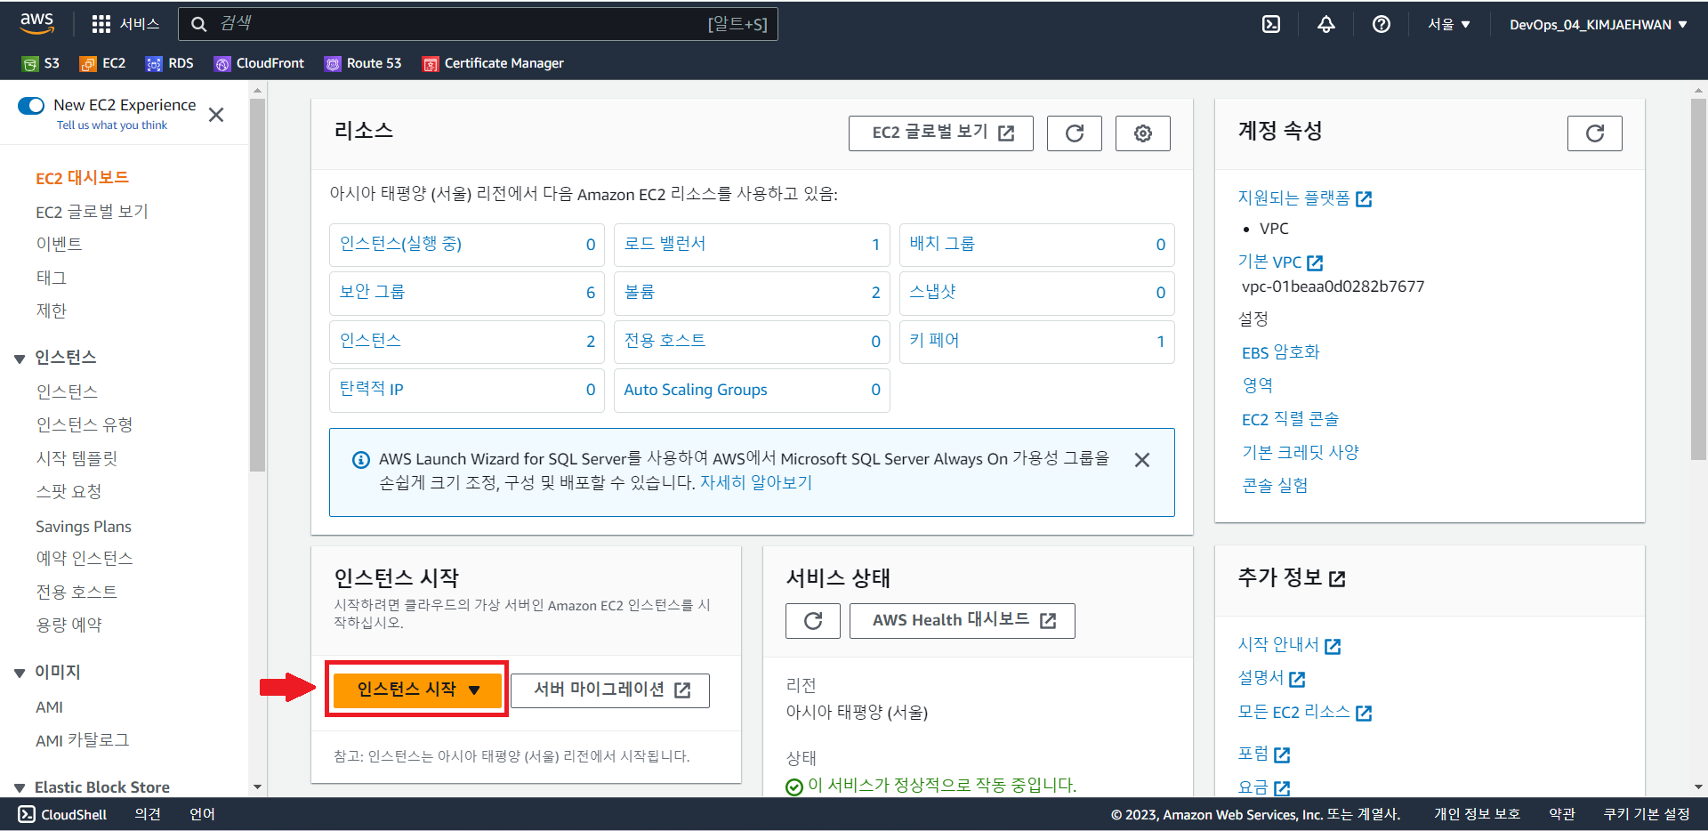The image size is (1708, 831).
Task: Click the main page vertical scrollbar
Action: pyautogui.click(x=1698, y=278)
